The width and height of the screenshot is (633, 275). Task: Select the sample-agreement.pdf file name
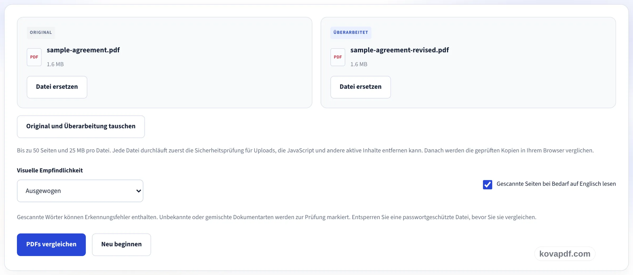83,50
